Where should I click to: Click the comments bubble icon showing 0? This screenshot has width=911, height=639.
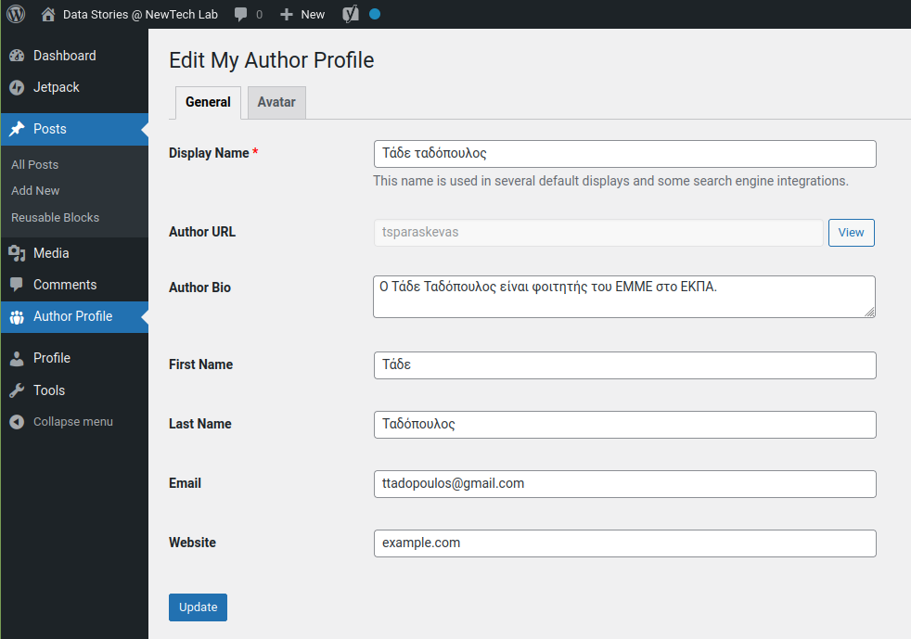click(241, 13)
